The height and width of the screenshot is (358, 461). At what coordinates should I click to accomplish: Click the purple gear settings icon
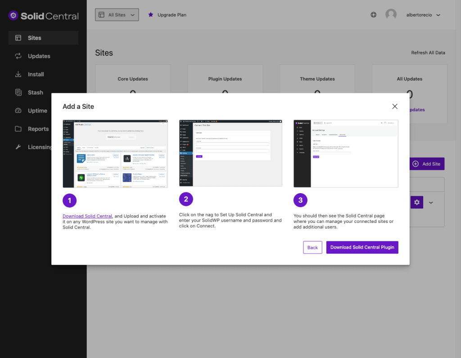pyautogui.click(x=416, y=202)
